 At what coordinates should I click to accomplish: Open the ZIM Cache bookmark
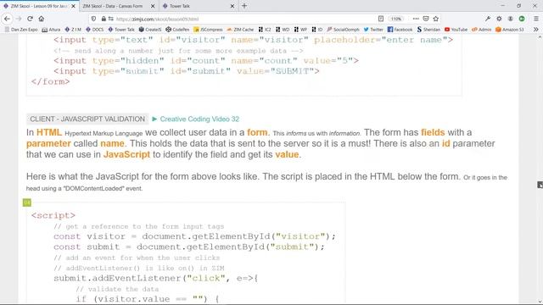[x=240, y=30]
